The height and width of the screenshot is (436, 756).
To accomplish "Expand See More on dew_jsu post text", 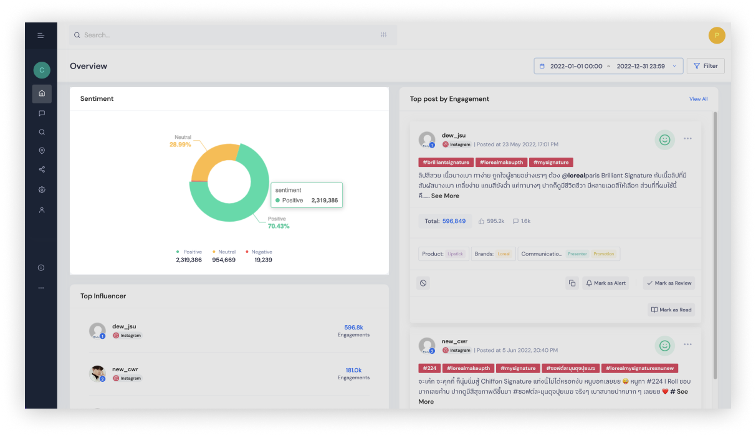I will (445, 196).
